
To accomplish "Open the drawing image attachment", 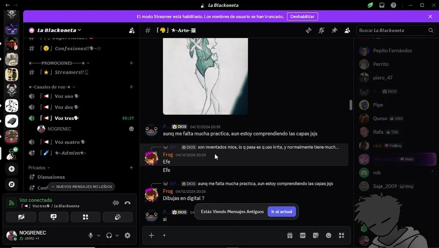I will click(x=205, y=76).
